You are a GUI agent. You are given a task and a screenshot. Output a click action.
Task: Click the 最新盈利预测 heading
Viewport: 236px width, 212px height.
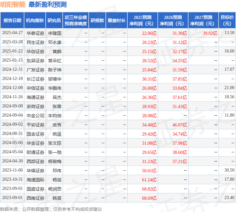[x=48, y=4]
